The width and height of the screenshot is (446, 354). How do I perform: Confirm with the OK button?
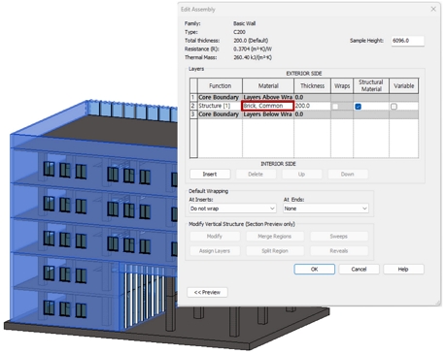pyautogui.click(x=314, y=269)
